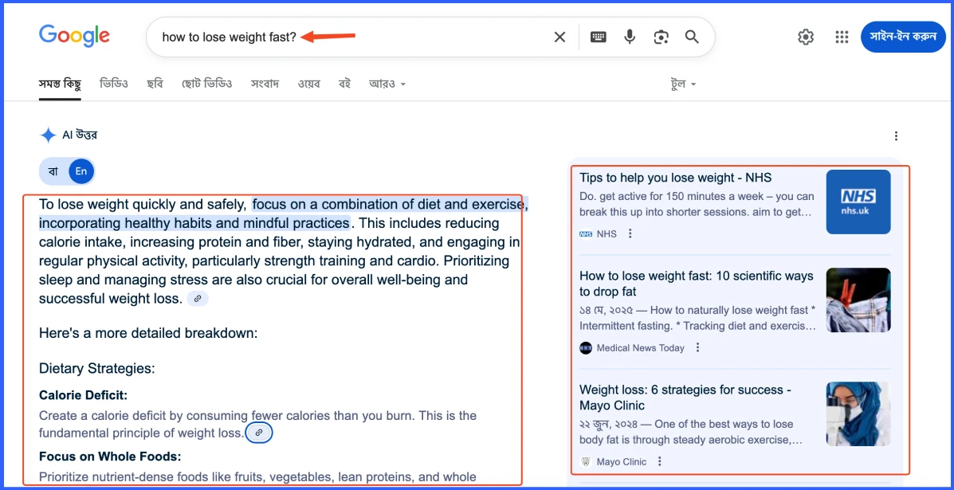Open the টুল tools dropdown
Viewport: 954px width, 490px height.
[x=684, y=84]
